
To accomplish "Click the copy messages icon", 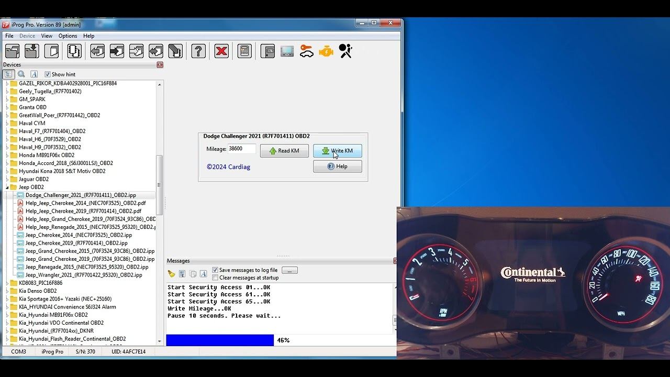I will click(x=193, y=274).
